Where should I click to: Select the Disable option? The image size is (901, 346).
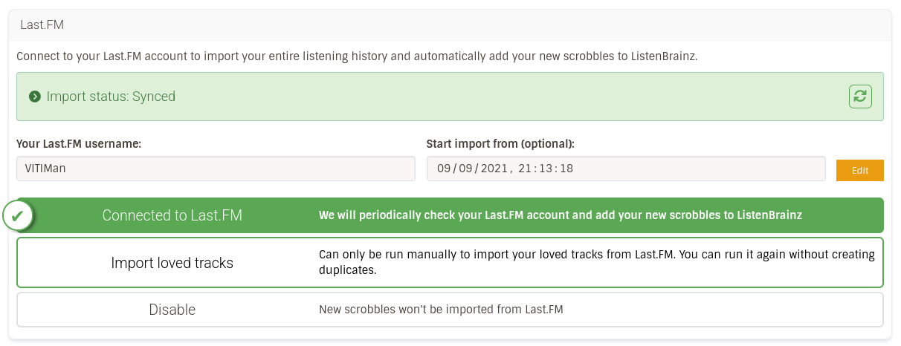[172, 310]
